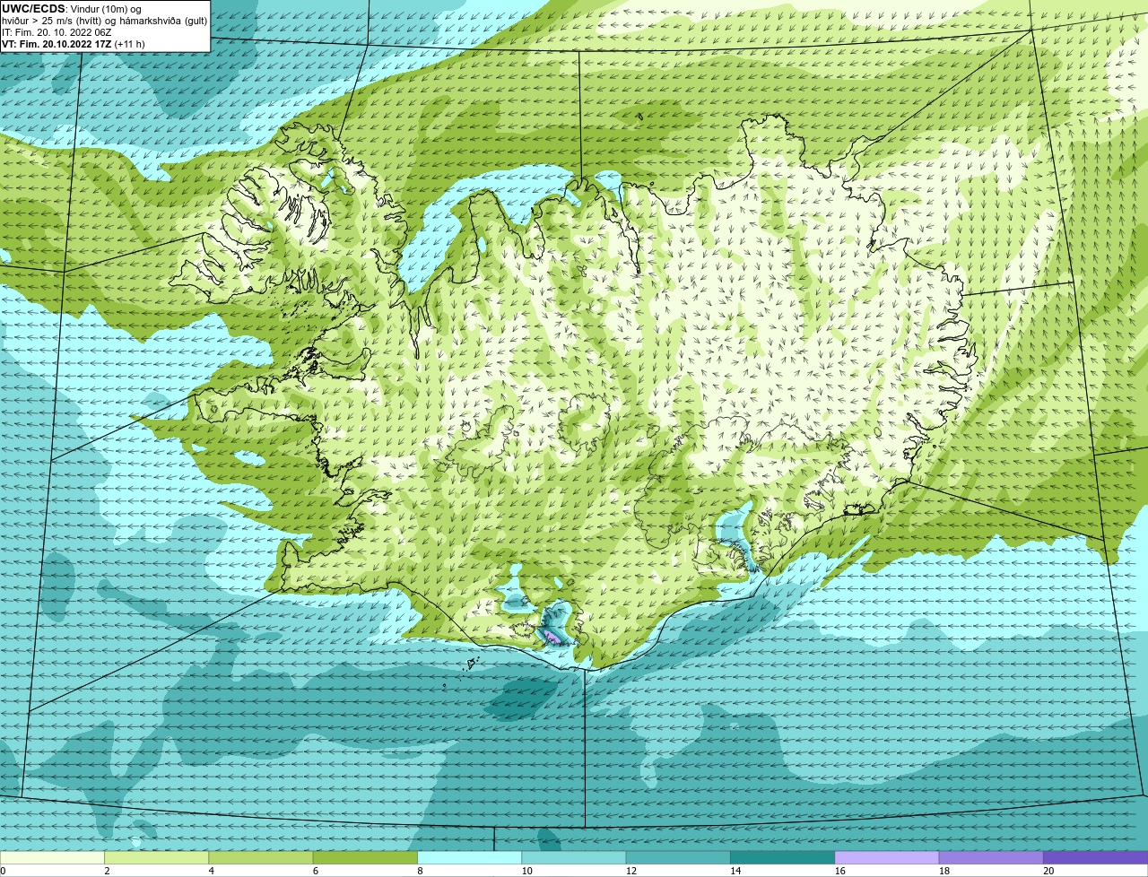Click the 8–10 m/s light cyan legend swatch
The height and width of the screenshot is (877, 1148).
pyautogui.click(x=470, y=858)
